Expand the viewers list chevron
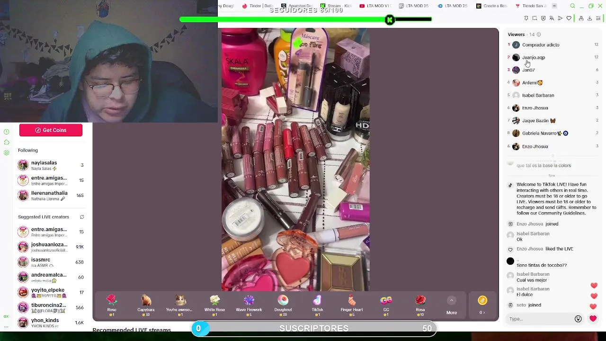The width and height of the screenshot is (606, 341). coord(553,157)
